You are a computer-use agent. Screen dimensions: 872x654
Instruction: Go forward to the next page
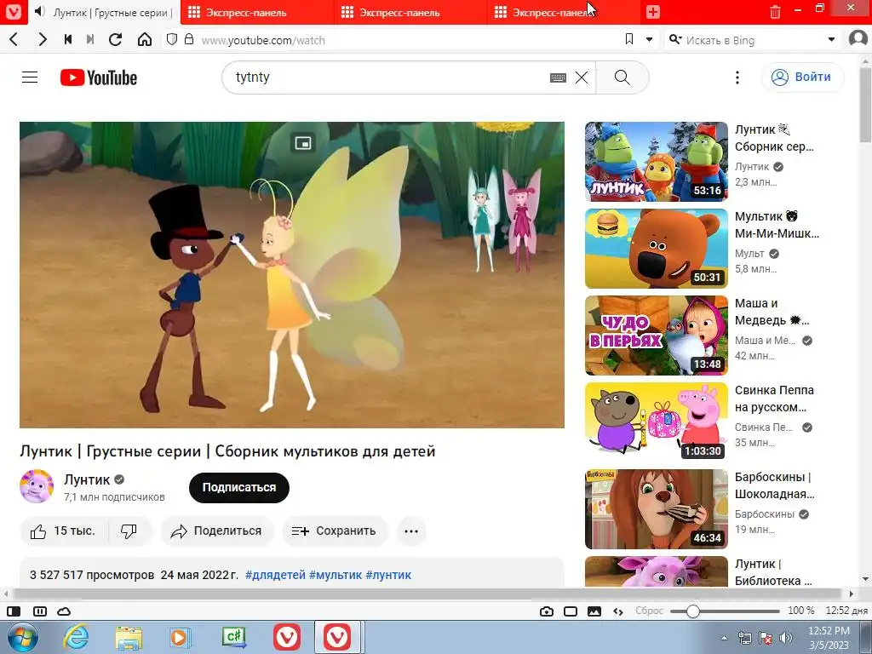(x=43, y=39)
